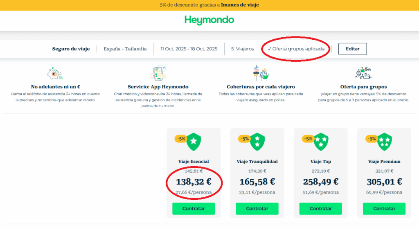Click the piggy bank illustration icon
Screen dimensions: 419x230
pos(55,74)
